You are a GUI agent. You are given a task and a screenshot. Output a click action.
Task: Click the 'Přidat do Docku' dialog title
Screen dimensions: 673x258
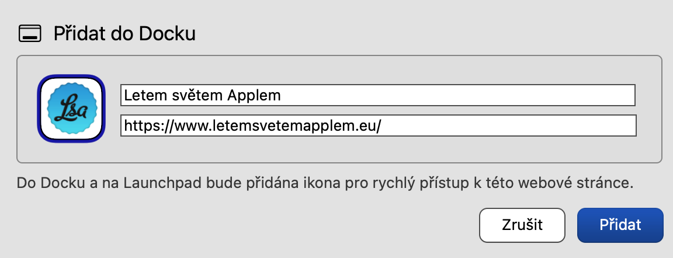[x=124, y=34]
